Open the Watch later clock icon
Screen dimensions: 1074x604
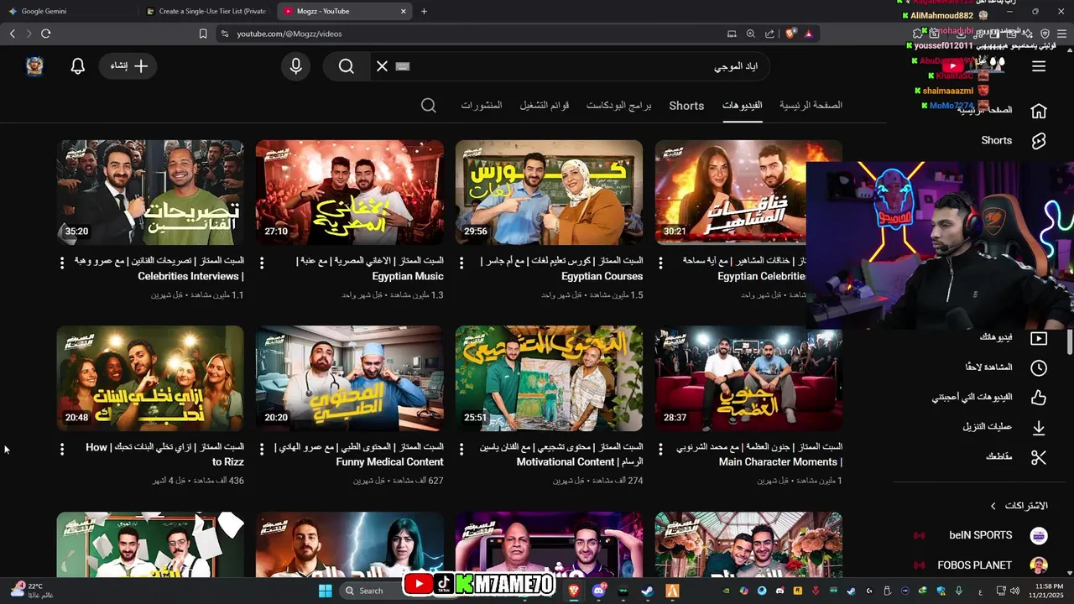click(1039, 367)
